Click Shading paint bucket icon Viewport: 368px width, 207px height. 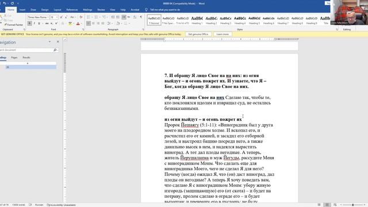pyautogui.click(x=118, y=24)
